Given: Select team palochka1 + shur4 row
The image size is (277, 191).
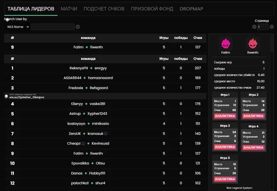Looking at the screenshot, I should pyautogui.click(x=105, y=183).
